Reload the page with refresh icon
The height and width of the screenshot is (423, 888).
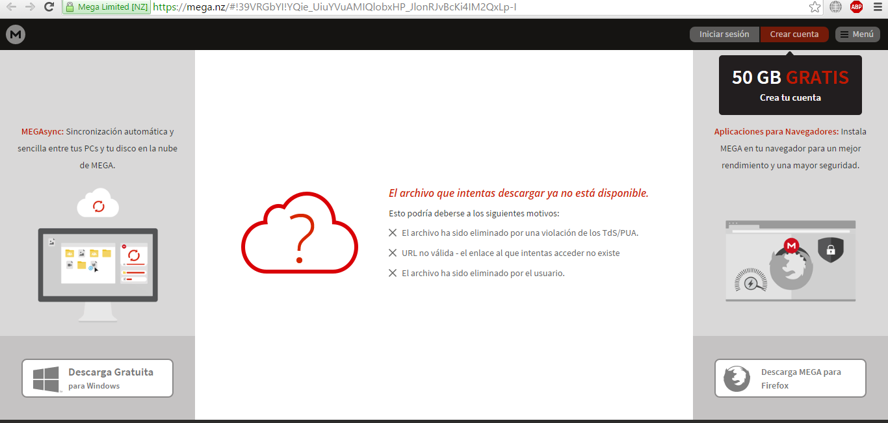point(49,7)
